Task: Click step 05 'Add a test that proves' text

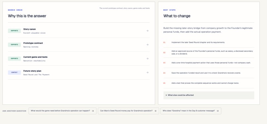Action: 205,83
